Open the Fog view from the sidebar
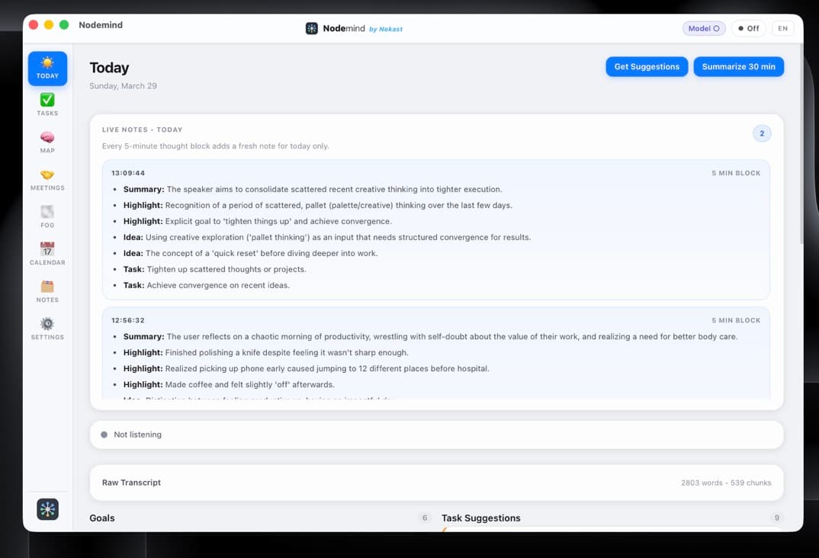This screenshot has width=819, height=558. click(47, 216)
